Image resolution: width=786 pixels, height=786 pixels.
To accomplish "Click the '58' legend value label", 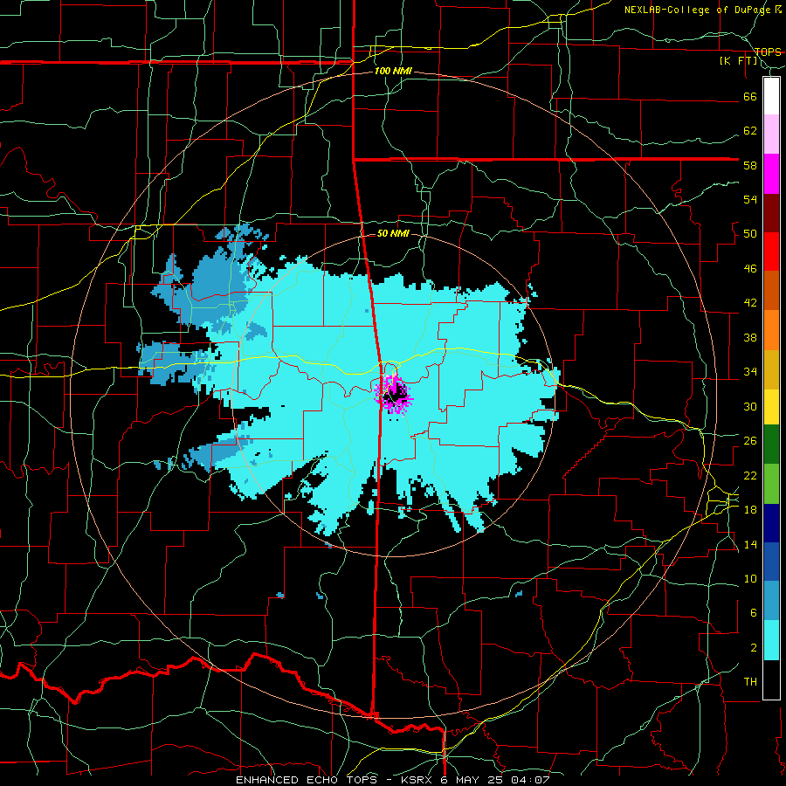I will pos(750,165).
